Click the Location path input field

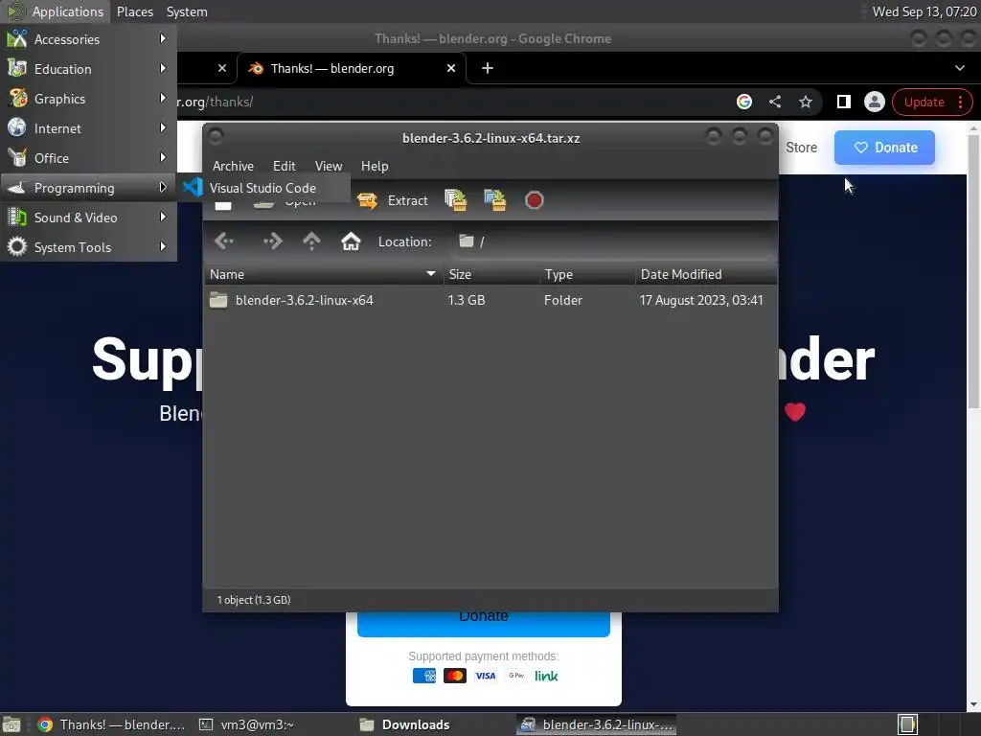[611, 241]
